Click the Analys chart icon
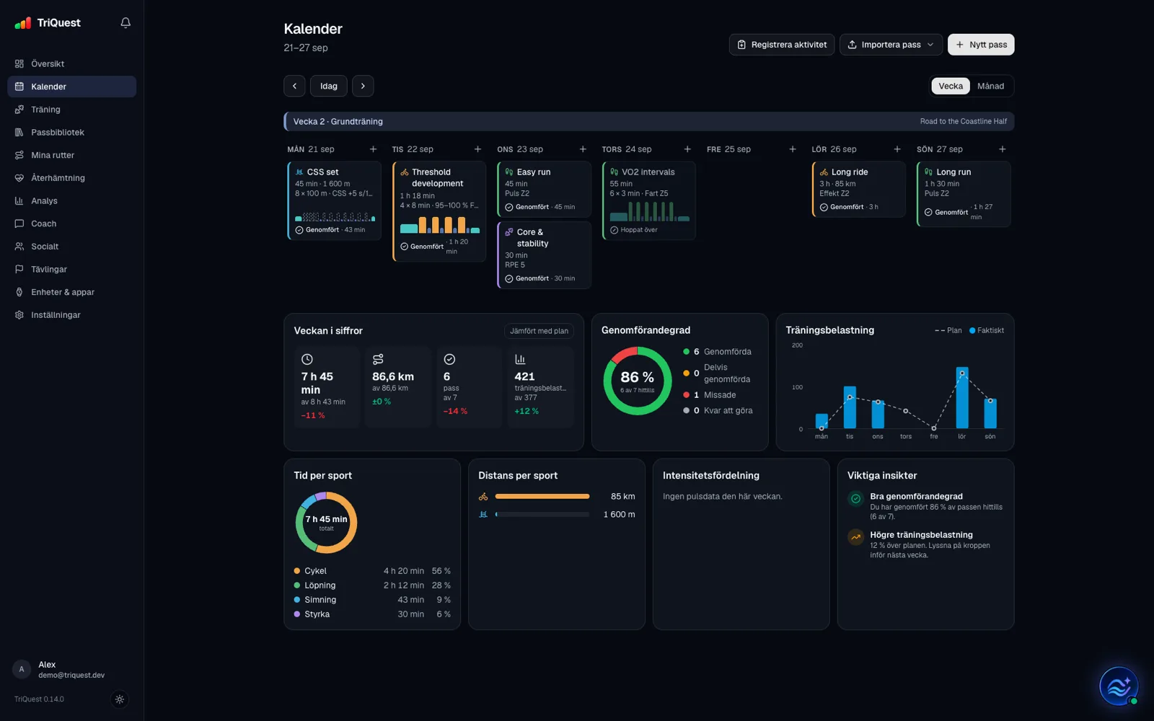Screen dimensions: 1154x721 click(19, 201)
